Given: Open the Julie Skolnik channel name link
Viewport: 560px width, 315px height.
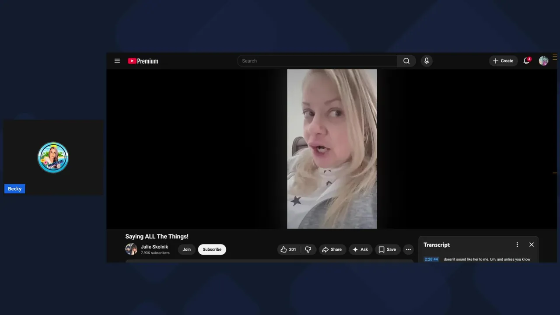Looking at the screenshot, I should click(154, 247).
